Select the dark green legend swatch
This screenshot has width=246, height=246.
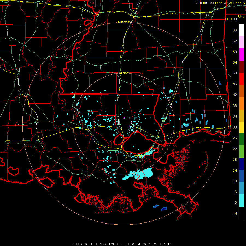(241, 139)
